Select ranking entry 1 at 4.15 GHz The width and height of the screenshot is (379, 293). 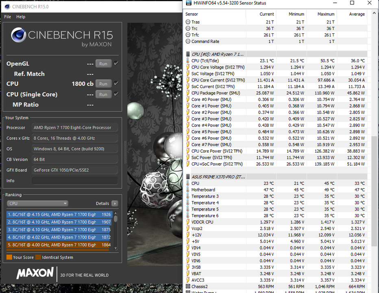tap(59, 214)
